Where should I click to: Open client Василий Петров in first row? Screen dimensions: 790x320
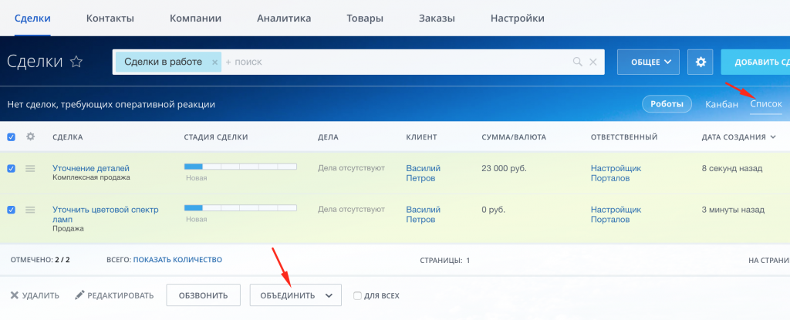424,173
